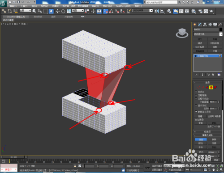This screenshot has height=173, width=224.
Task: Click the Configure Modifier Sets icon
Action: [219, 75]
